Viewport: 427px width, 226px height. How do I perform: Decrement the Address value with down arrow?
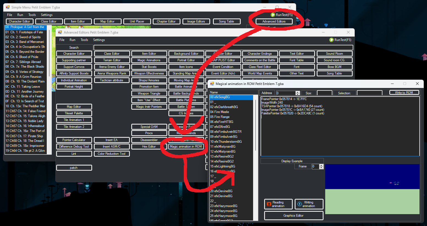pyautogui.click(x=297, y=94)
